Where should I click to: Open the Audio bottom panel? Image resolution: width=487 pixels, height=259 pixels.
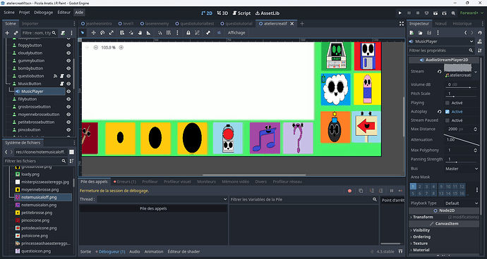(135, 251)
